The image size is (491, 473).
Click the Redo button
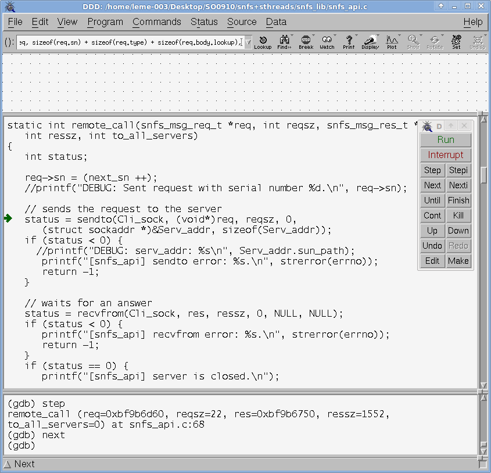458,246
